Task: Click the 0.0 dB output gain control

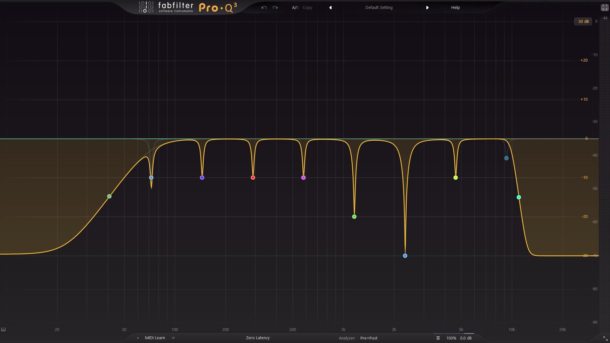Action: click(x=466, y=338)
